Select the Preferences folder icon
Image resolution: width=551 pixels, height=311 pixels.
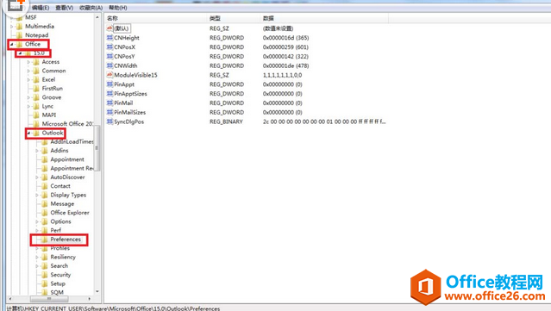[45, 239]
